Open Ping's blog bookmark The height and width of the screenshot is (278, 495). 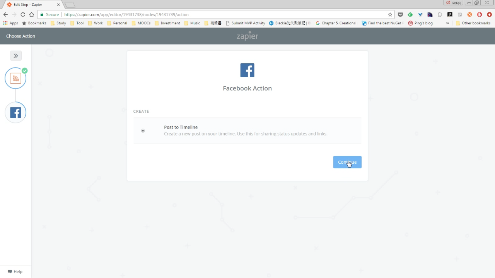(420, 23)
